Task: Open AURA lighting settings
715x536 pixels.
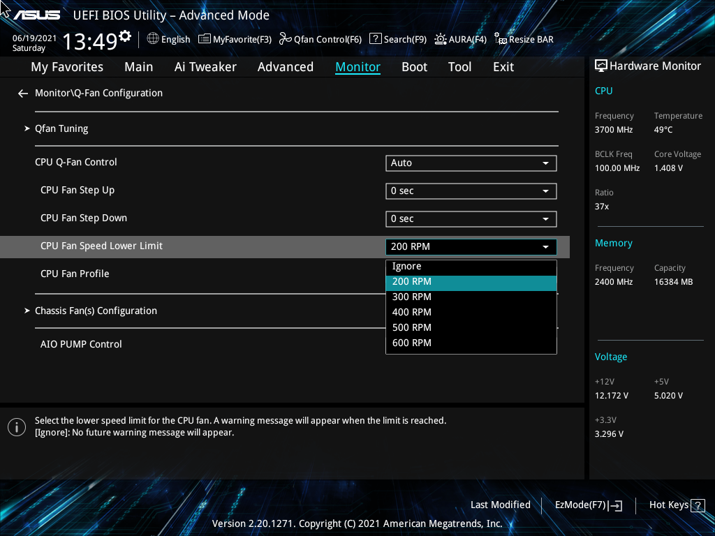Action: [x=460, y=39]
